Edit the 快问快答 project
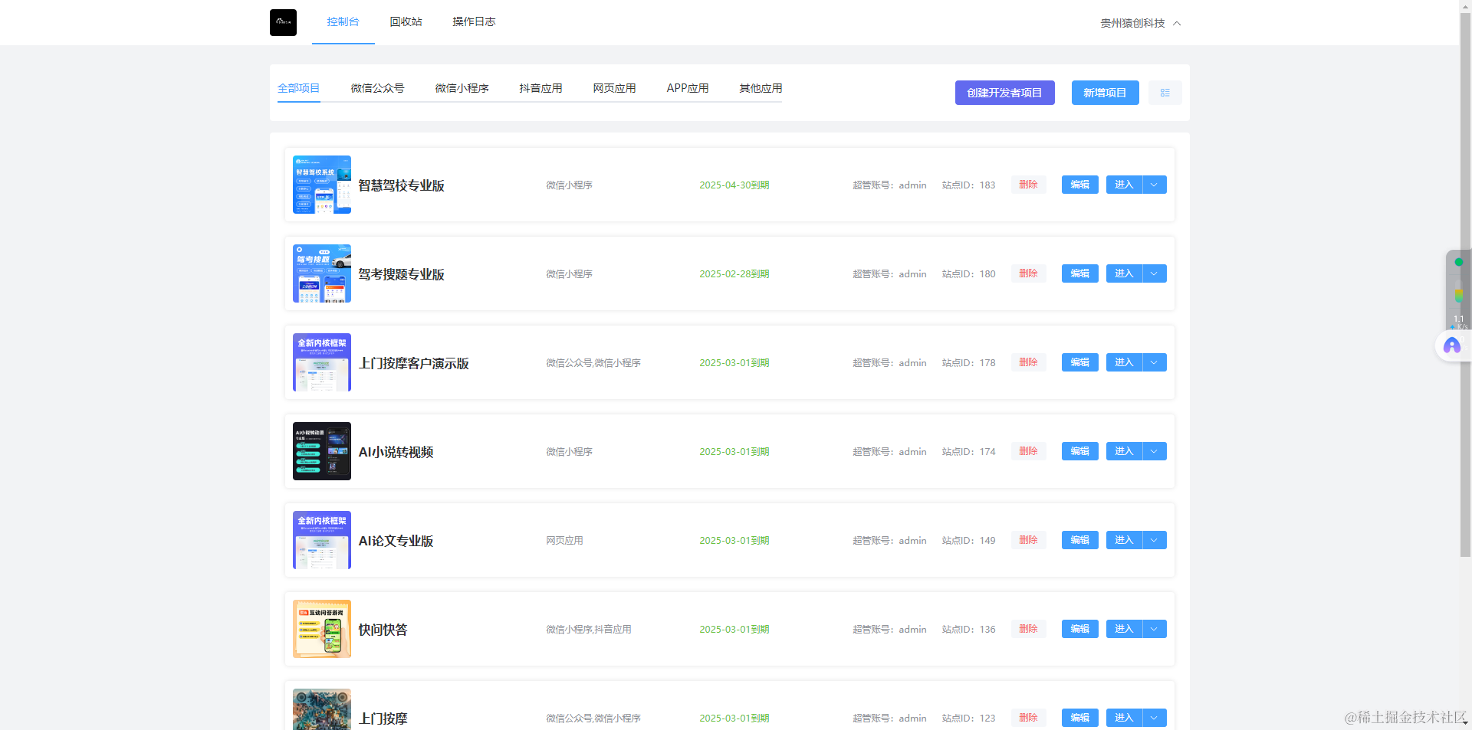Image resolution: width=1472 pixels, height=730 pixels. click(x=1080, y=629)
